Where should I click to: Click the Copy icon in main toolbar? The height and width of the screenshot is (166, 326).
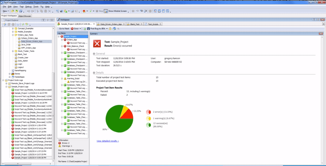[x=42, y=11]
